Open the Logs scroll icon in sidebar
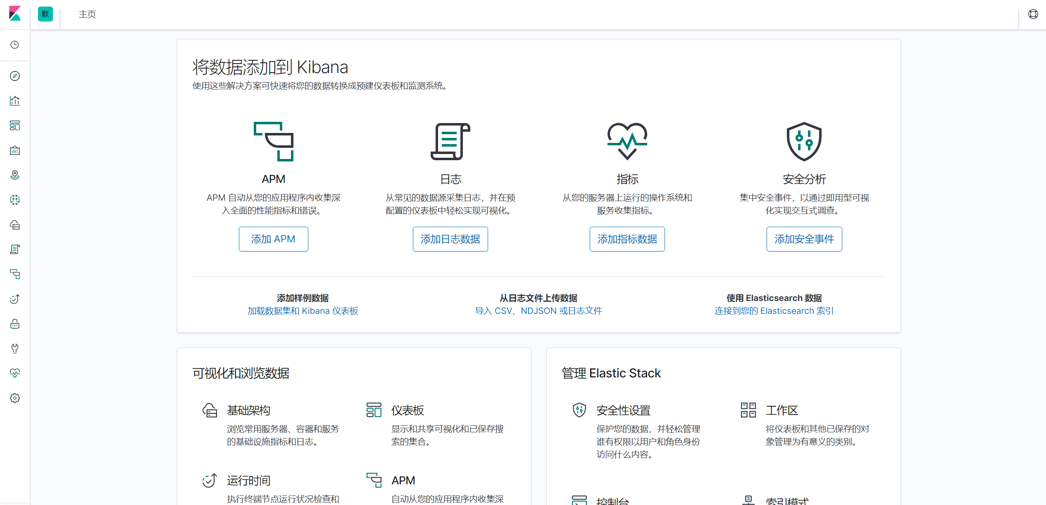Screen dimensions: 1046x505 point(15,249)
